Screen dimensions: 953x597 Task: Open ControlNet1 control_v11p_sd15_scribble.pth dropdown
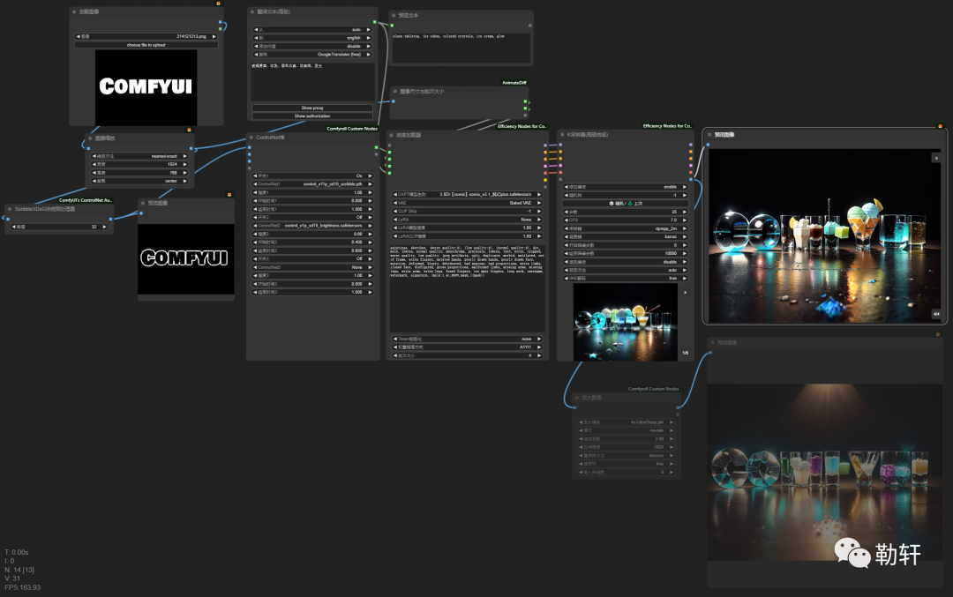tap(312, 184)
